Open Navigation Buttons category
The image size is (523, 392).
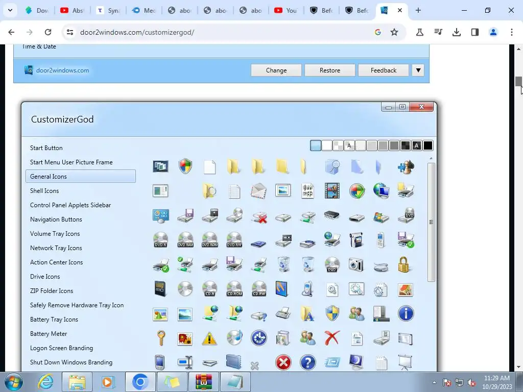56,219
